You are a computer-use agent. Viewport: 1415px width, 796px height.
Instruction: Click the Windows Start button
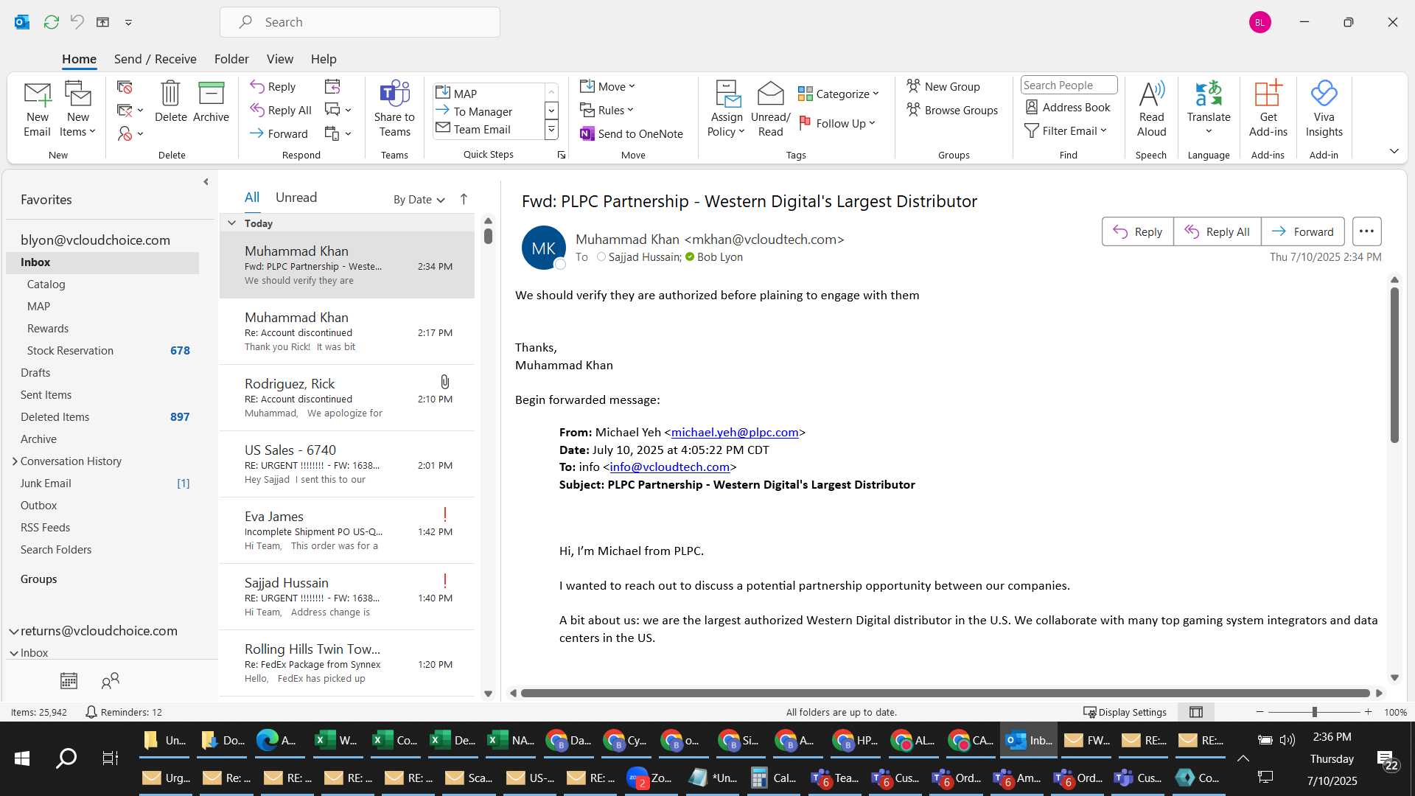tap(22, 758)
